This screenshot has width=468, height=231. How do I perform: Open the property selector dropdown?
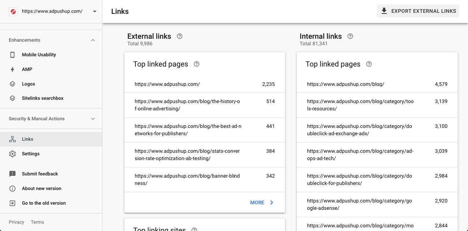(94, 11)
